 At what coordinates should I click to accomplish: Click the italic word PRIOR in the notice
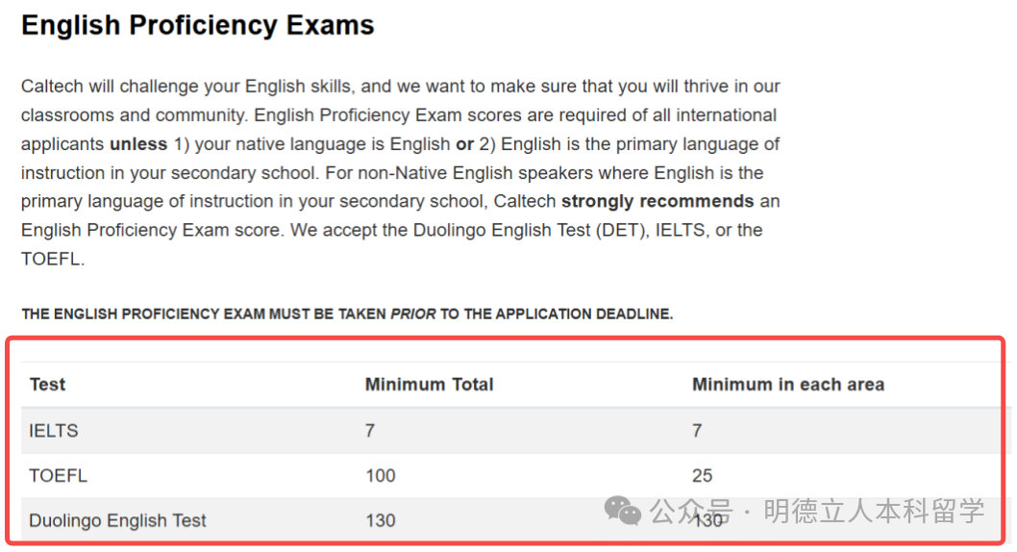pos(412,314)
